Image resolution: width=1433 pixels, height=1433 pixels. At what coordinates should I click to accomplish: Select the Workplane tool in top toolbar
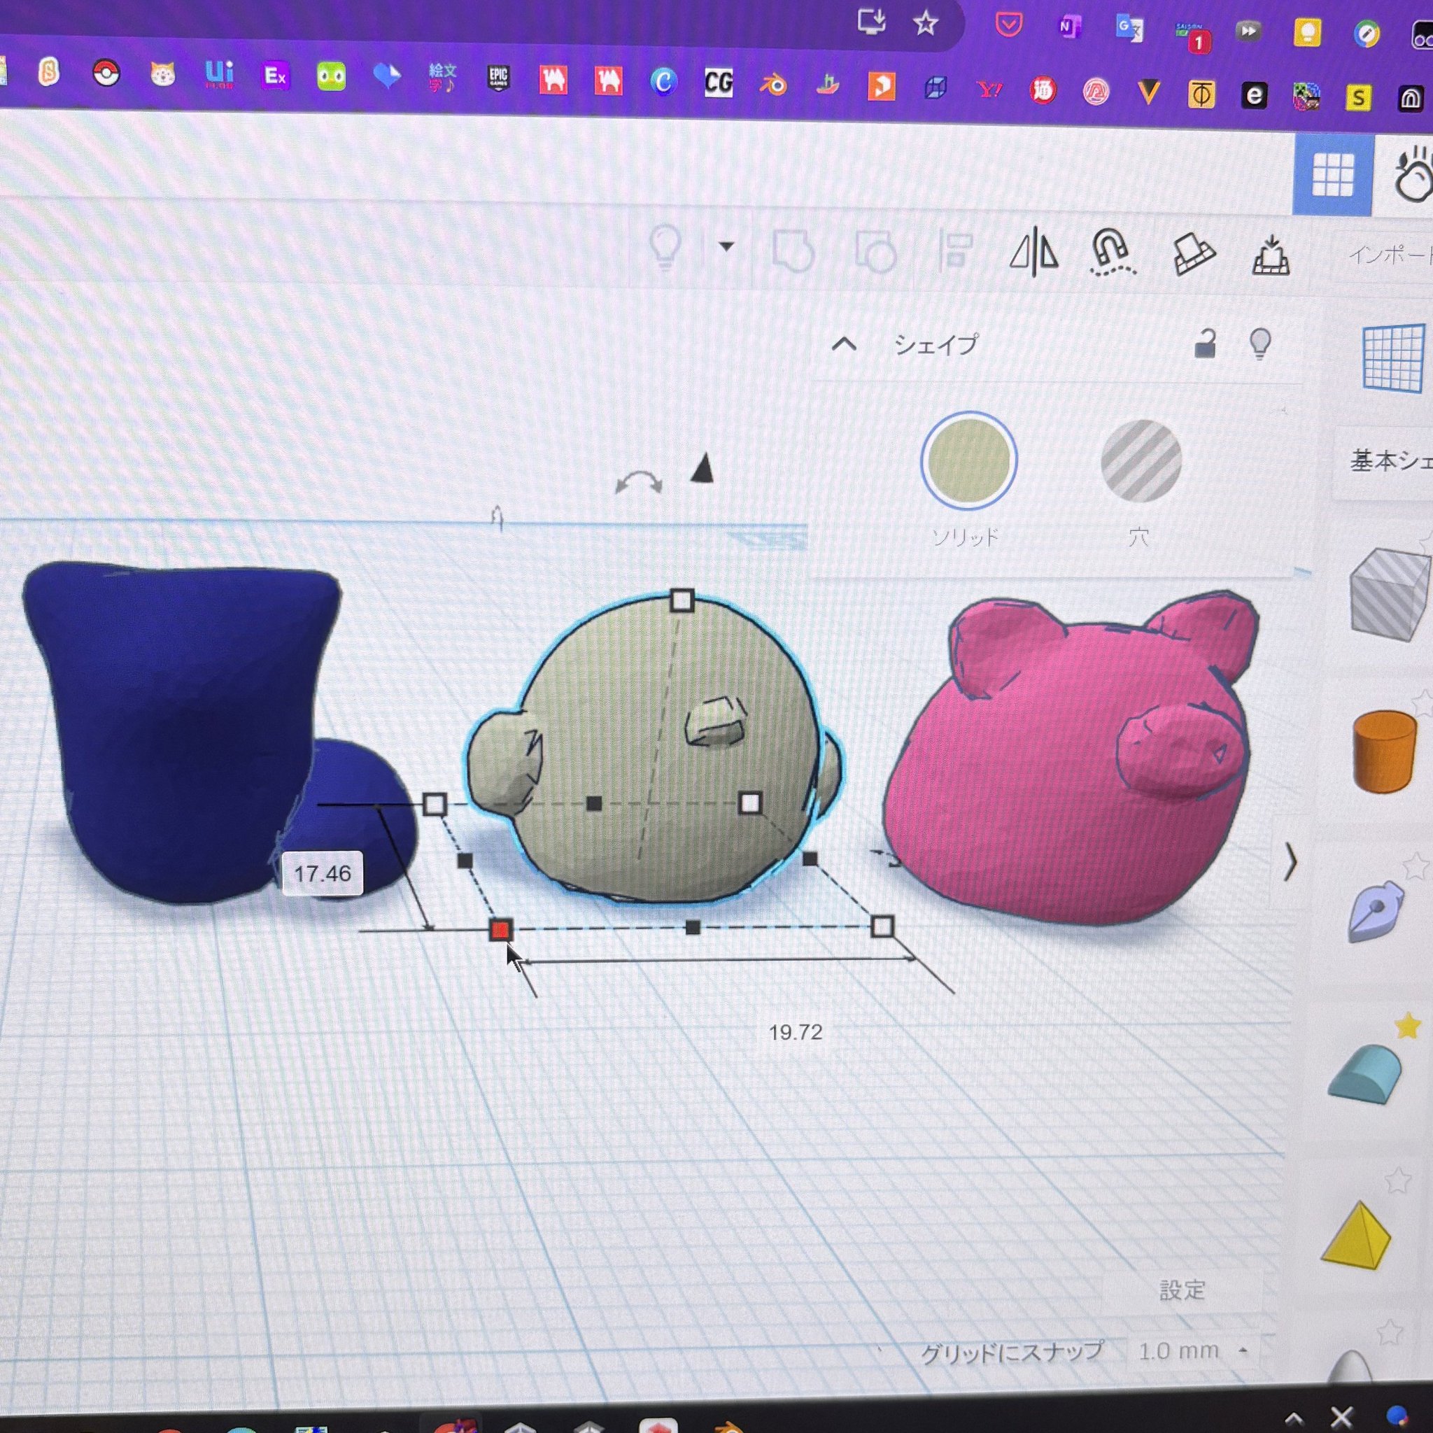click(1194, 255)
